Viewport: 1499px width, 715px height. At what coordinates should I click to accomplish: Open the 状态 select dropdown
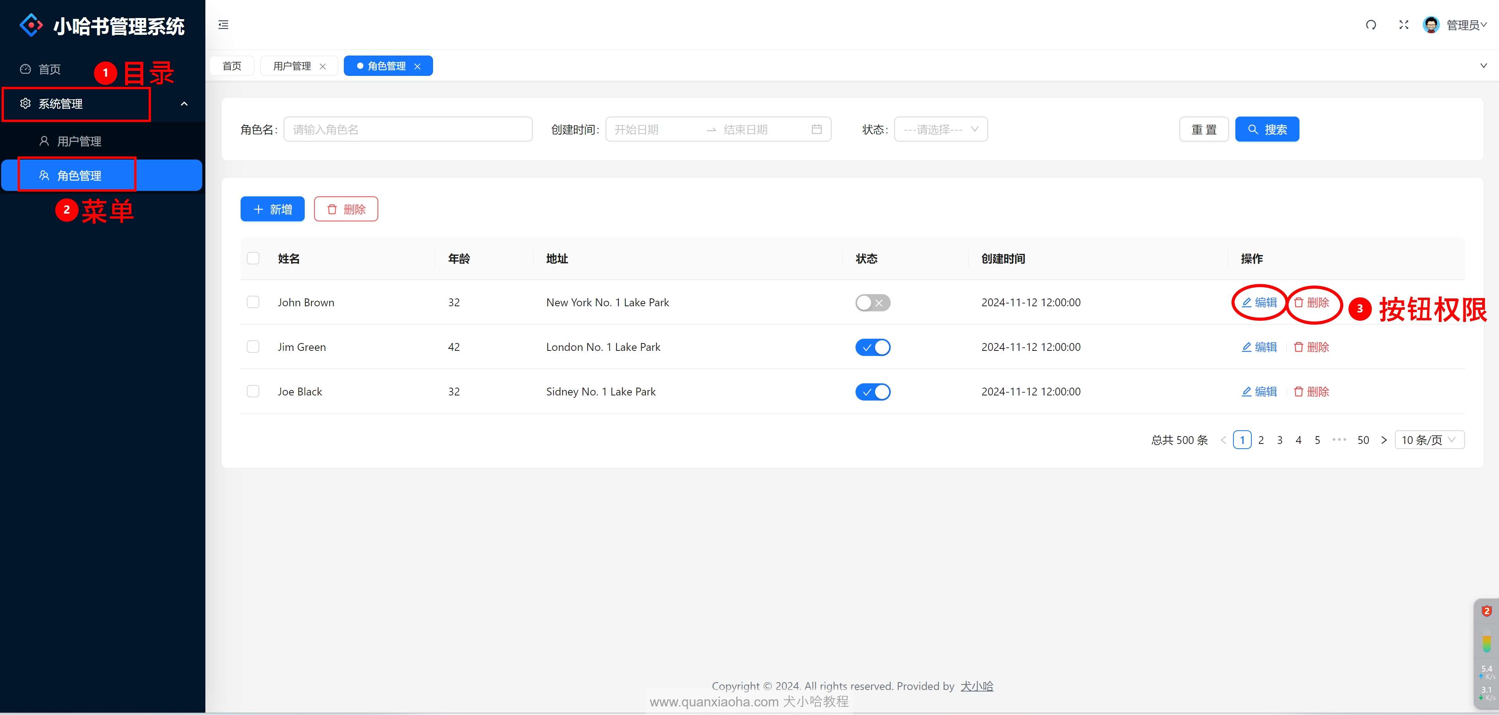(940, 129)
